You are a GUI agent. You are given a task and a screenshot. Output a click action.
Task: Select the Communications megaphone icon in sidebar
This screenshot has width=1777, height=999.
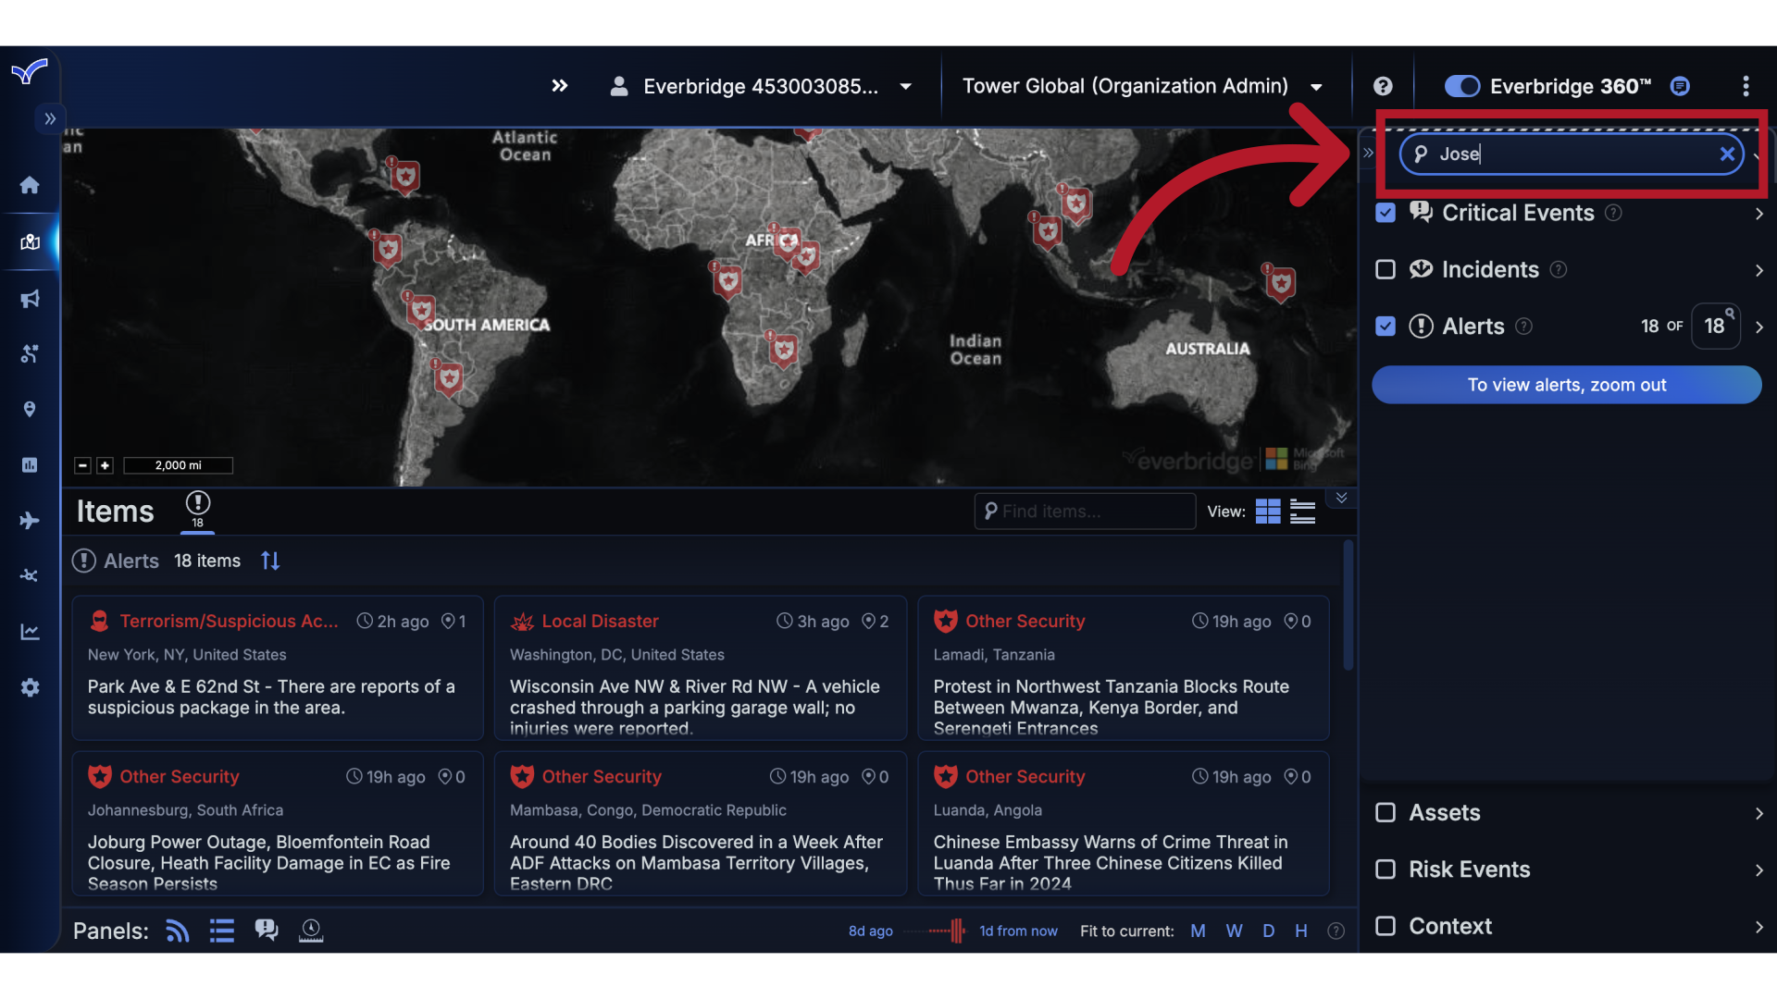30,298
